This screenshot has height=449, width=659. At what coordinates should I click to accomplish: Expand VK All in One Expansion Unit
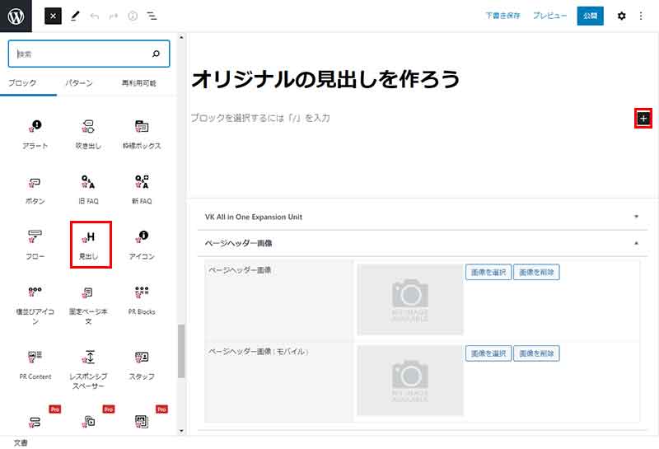420,217
